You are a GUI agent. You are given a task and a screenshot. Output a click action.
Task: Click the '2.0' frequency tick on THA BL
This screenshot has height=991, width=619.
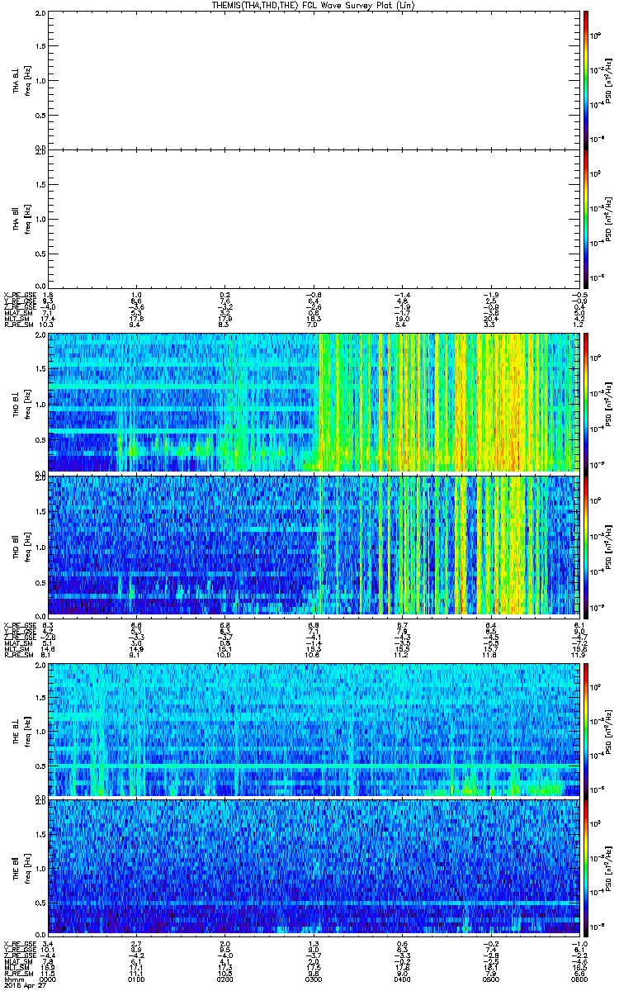(x=40, y=15)
